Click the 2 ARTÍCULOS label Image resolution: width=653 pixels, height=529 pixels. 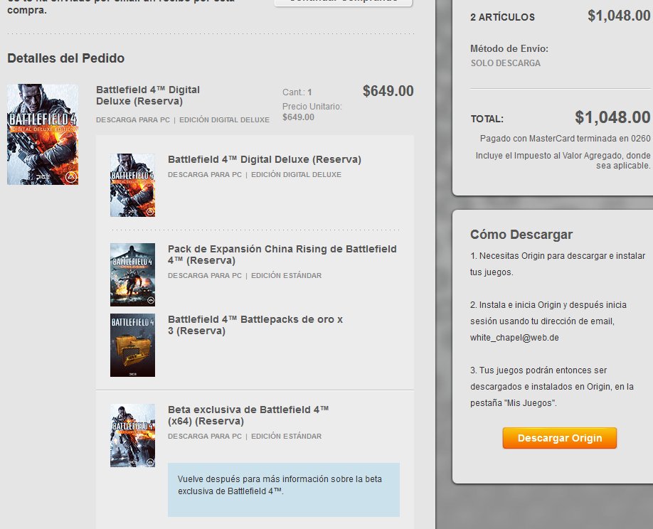[502, 17]
